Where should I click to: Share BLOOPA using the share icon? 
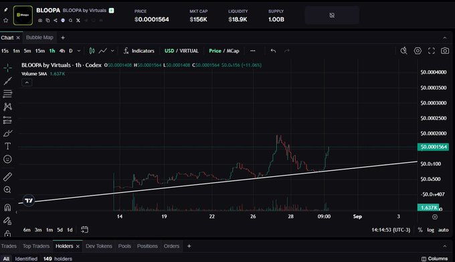[55, 20]
